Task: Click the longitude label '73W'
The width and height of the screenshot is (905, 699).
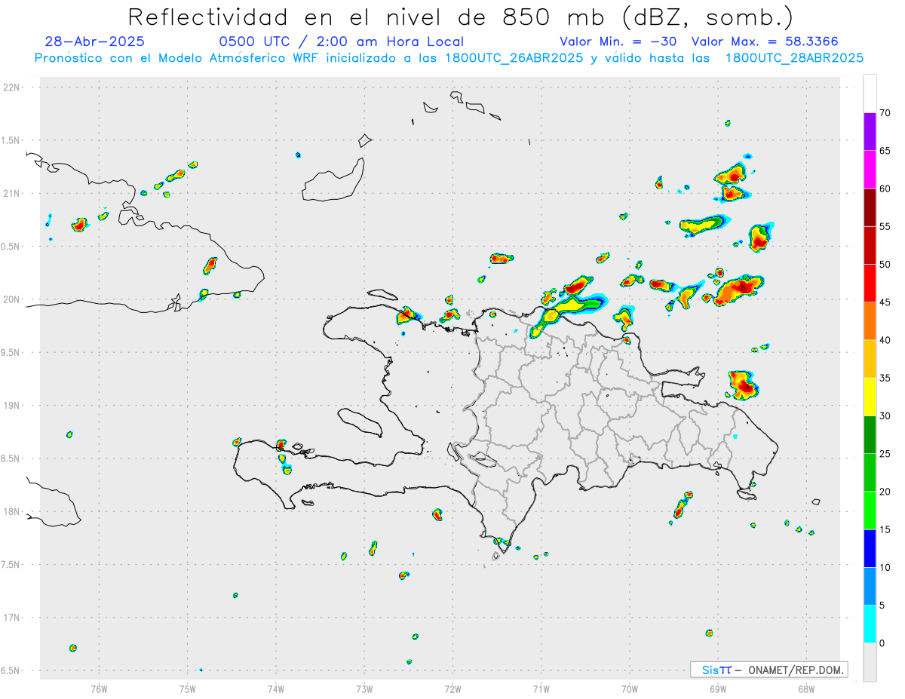Action: [x=364, y=688]
